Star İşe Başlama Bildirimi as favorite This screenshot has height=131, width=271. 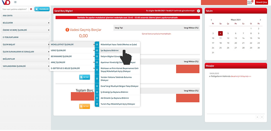click(x=97, y=50)
